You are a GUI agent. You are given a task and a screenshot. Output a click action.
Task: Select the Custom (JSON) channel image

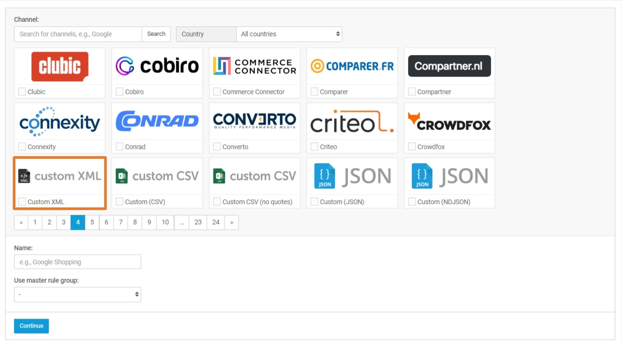point(352,176)
